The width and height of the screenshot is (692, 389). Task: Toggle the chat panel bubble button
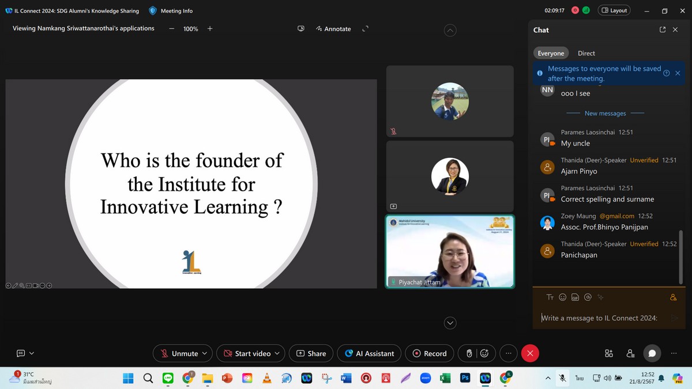[652, 353]
